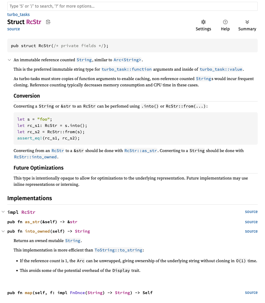The image size is (265, 303).
Task: View source of the as_str function
Action: coord(251,222)
